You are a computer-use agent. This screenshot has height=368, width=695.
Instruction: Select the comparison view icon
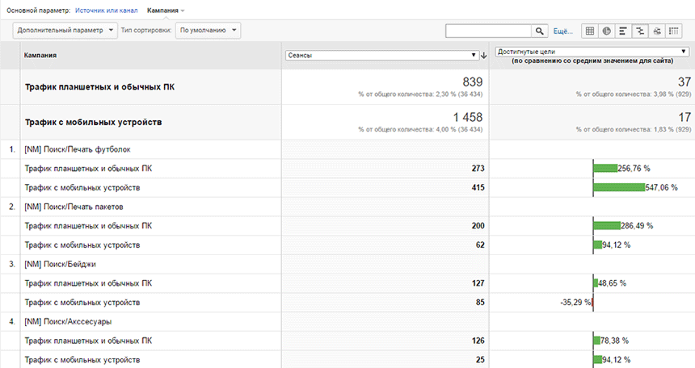click(640, 31)
